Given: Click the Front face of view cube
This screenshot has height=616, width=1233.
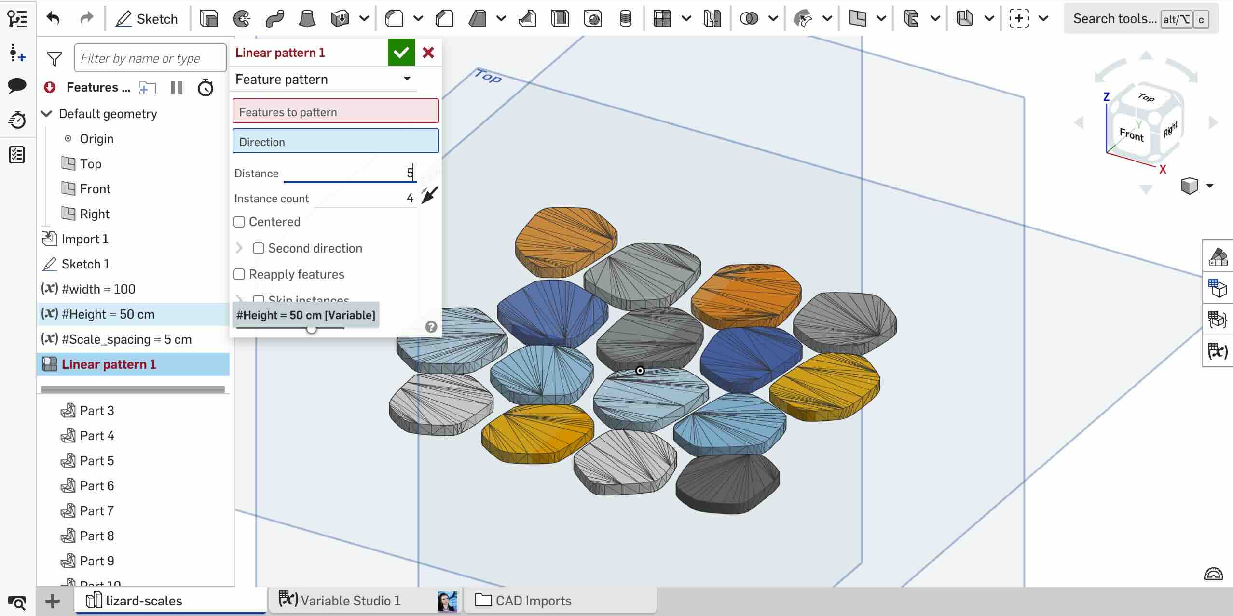Looking at the screenshot, I should [x=1131, y=134].
